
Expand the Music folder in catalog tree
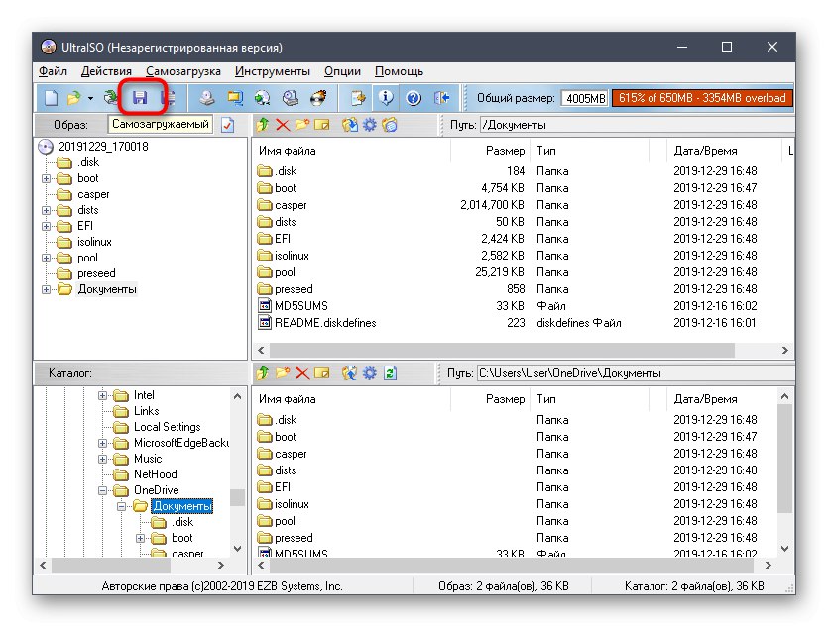point(103,459)
